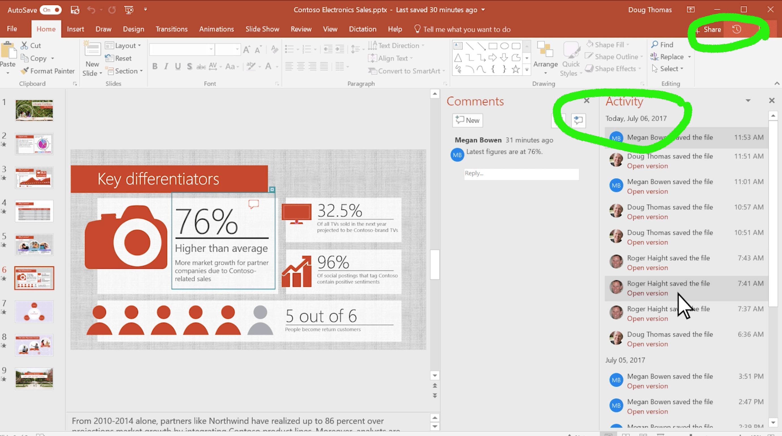Switch to the Transitions tab
The image size is (782, 436).
pos(171,29)
